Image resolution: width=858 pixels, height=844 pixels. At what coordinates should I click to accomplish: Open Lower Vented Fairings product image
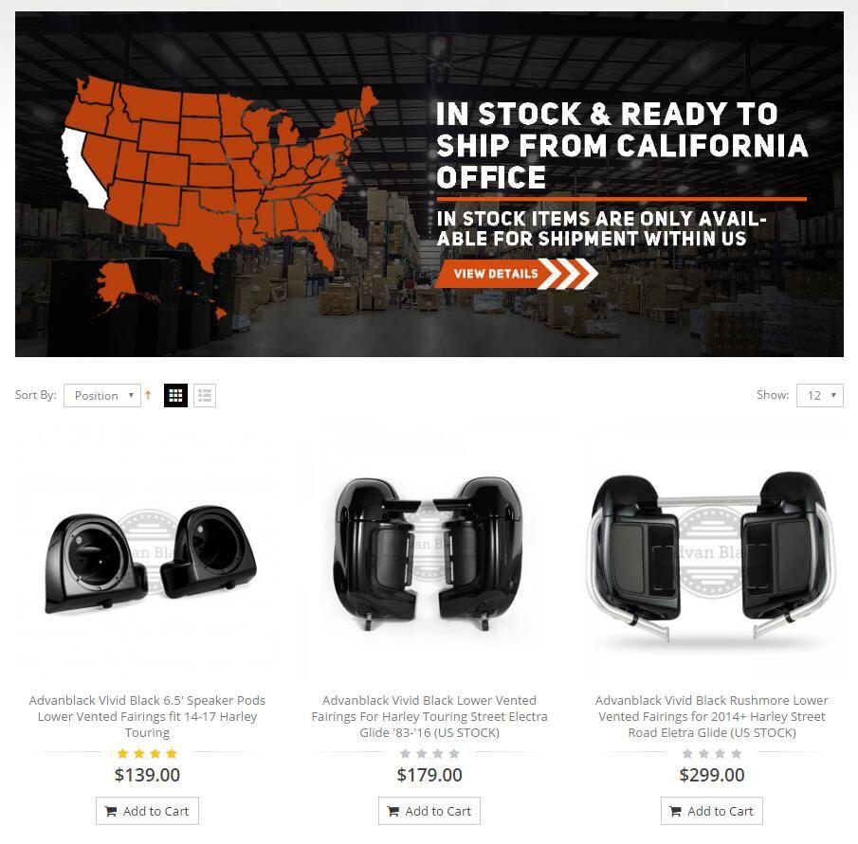[429, 554]
